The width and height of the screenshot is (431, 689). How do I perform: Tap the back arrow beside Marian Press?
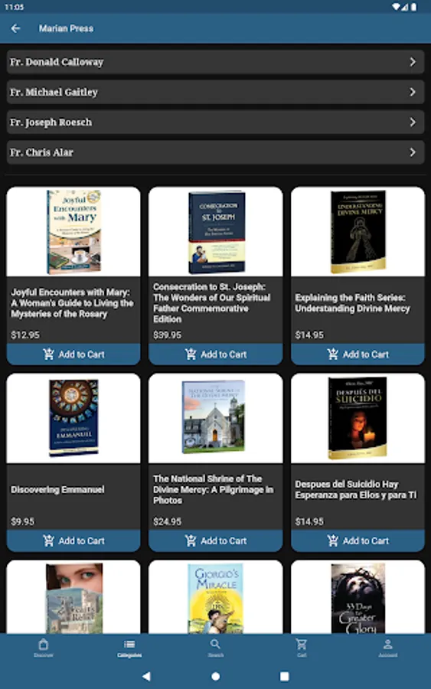click(16, 28)
